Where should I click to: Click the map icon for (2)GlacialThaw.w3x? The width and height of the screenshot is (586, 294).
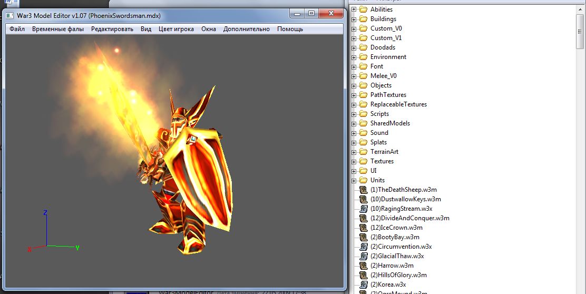pyautogui.click(x=363, y=256)
